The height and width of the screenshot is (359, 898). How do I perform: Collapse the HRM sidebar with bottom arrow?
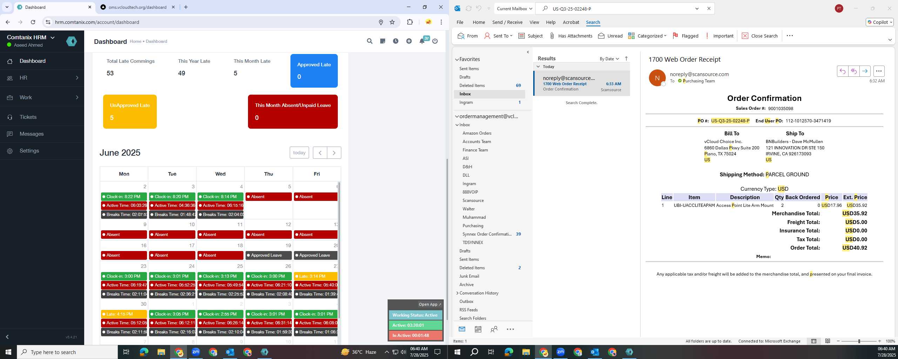pyautogui.click(x=7, y=337)
